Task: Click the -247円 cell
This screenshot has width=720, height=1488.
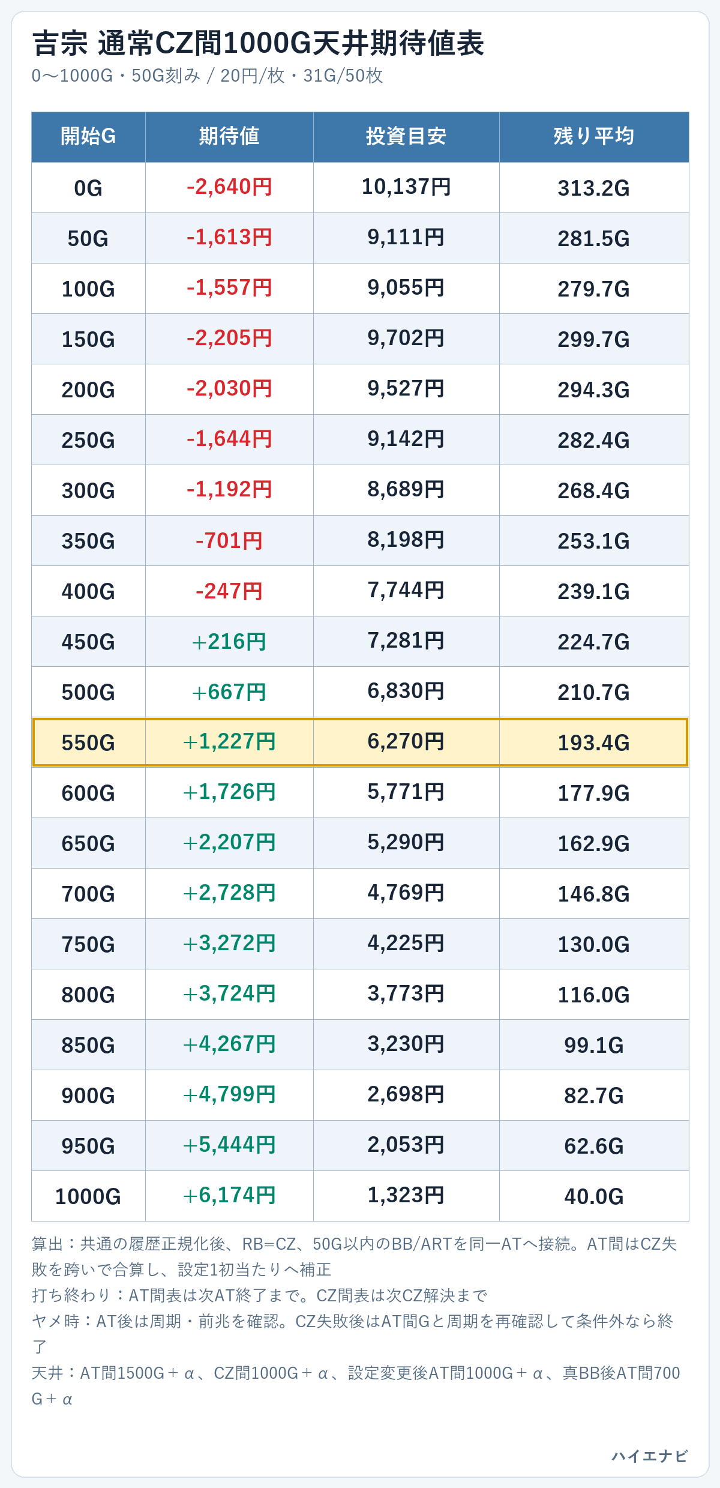Action: coord(229,591)
